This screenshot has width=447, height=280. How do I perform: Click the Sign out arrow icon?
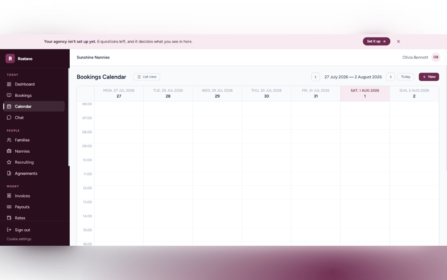[x=9, y=230]
